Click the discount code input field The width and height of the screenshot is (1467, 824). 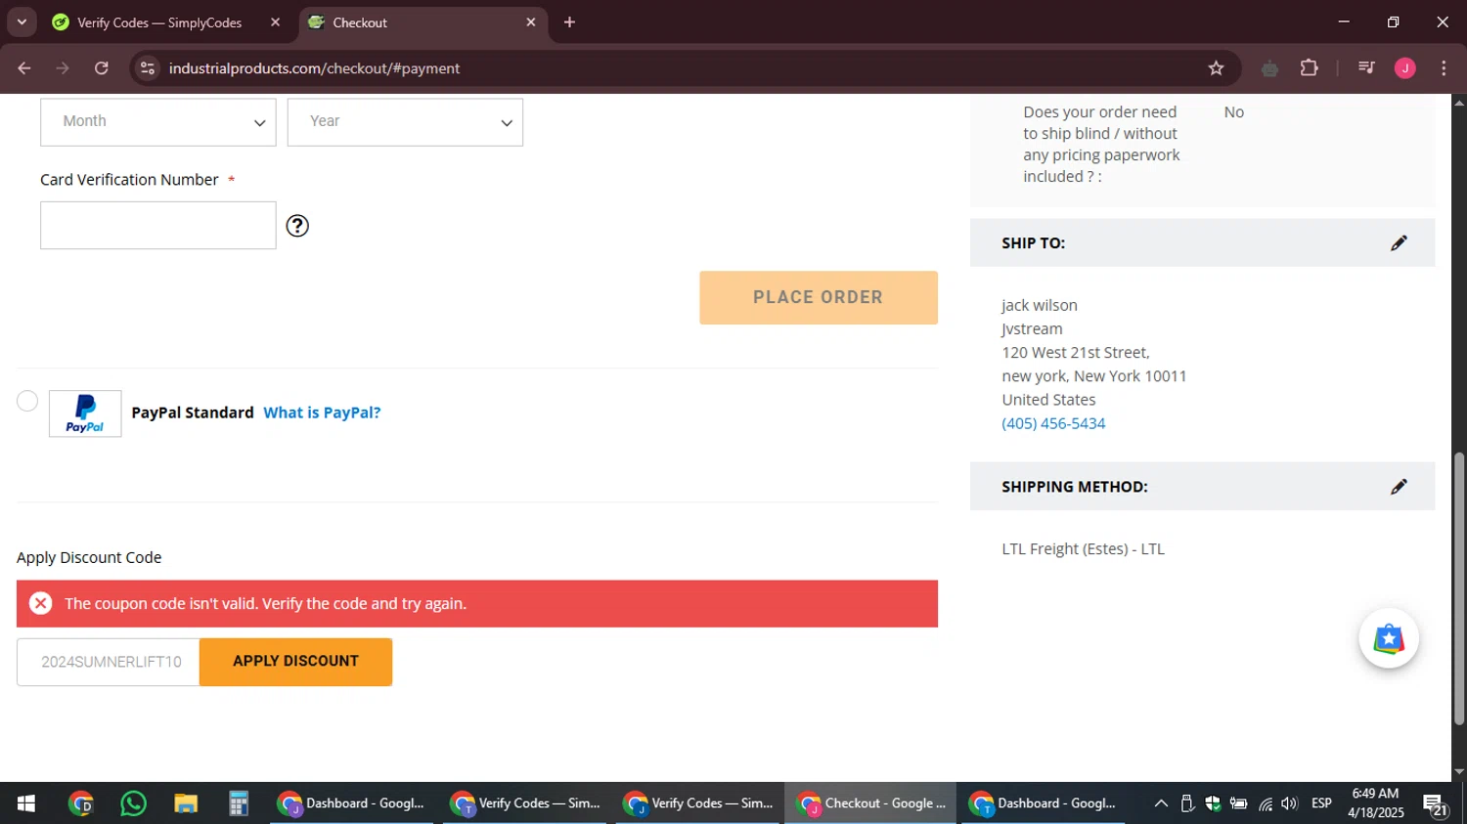(109, 662)
